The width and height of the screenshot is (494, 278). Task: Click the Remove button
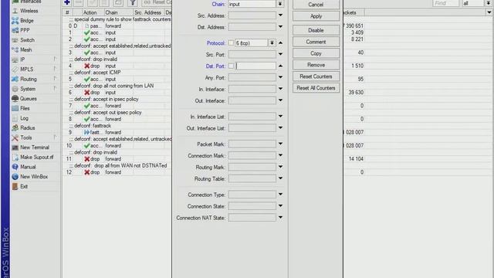click(x=316, y=65)
